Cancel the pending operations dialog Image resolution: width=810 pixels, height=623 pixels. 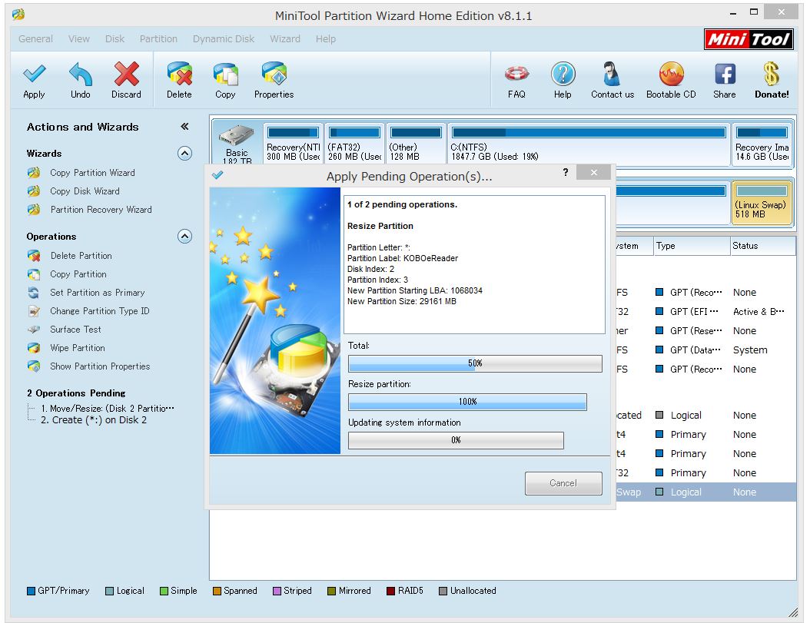click(x=563, y=483)
